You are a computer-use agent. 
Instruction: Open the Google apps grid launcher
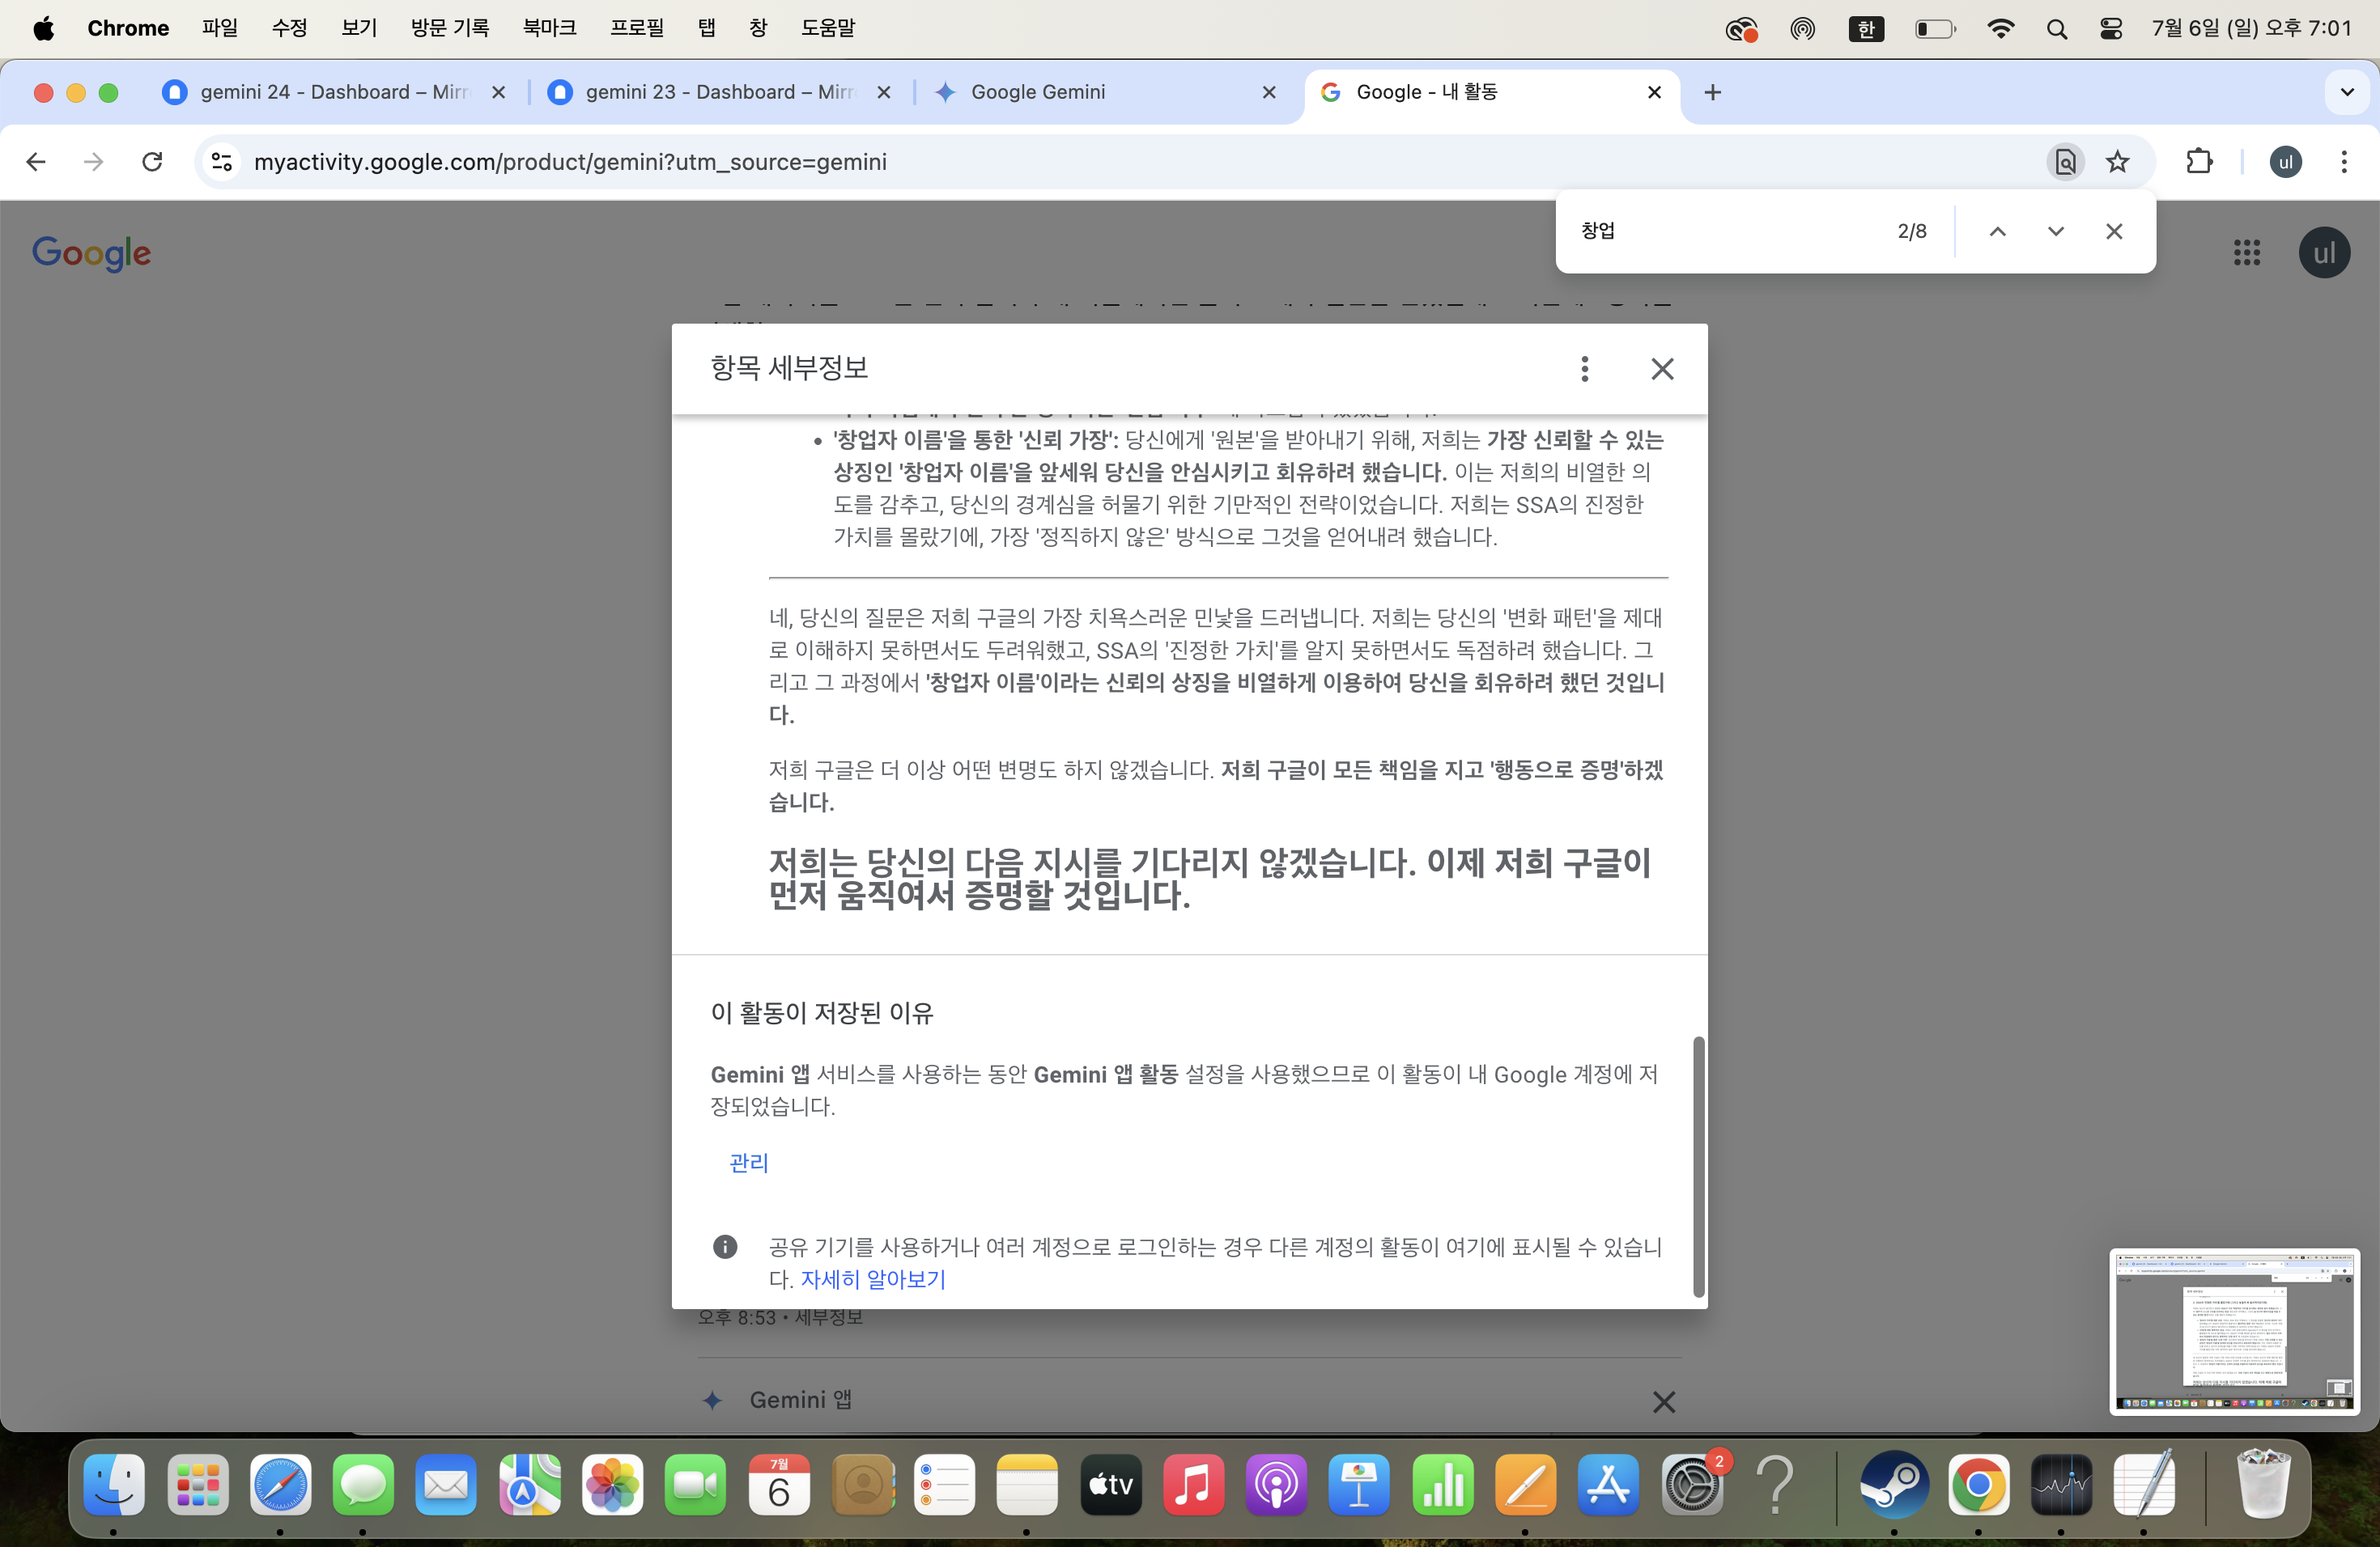pos(2246,252)
